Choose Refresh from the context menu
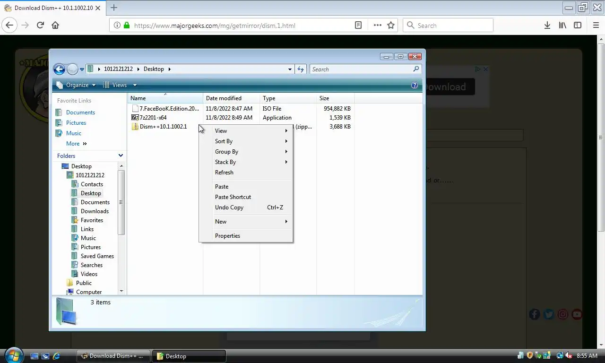Viewport: 605px width, 363px height. [x=246, y=173]
